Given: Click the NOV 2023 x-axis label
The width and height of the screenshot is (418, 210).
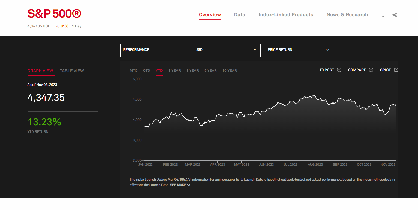Looking at the screenshot, I should point(388,165).
